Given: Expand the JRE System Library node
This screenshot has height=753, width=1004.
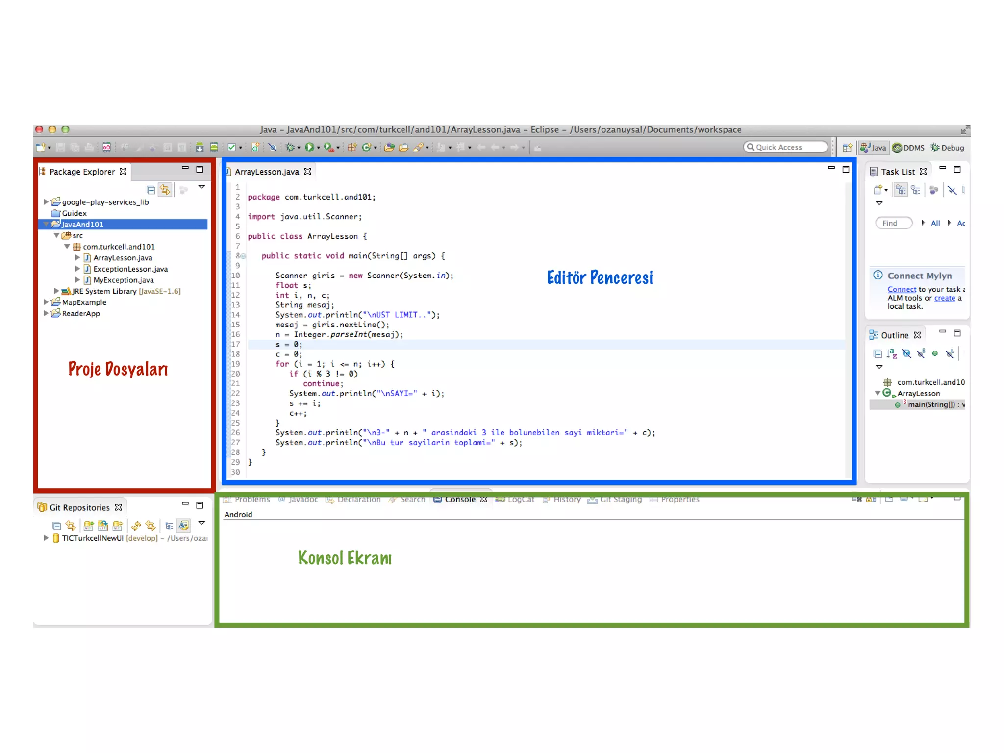Looking at the screenshot, I should (56, 291).
